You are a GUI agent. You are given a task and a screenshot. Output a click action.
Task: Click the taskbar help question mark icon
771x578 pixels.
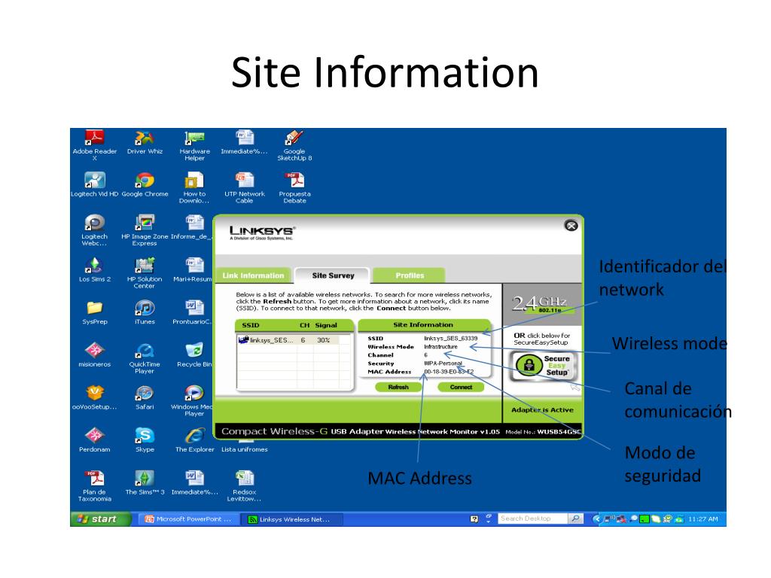point(474,519)
